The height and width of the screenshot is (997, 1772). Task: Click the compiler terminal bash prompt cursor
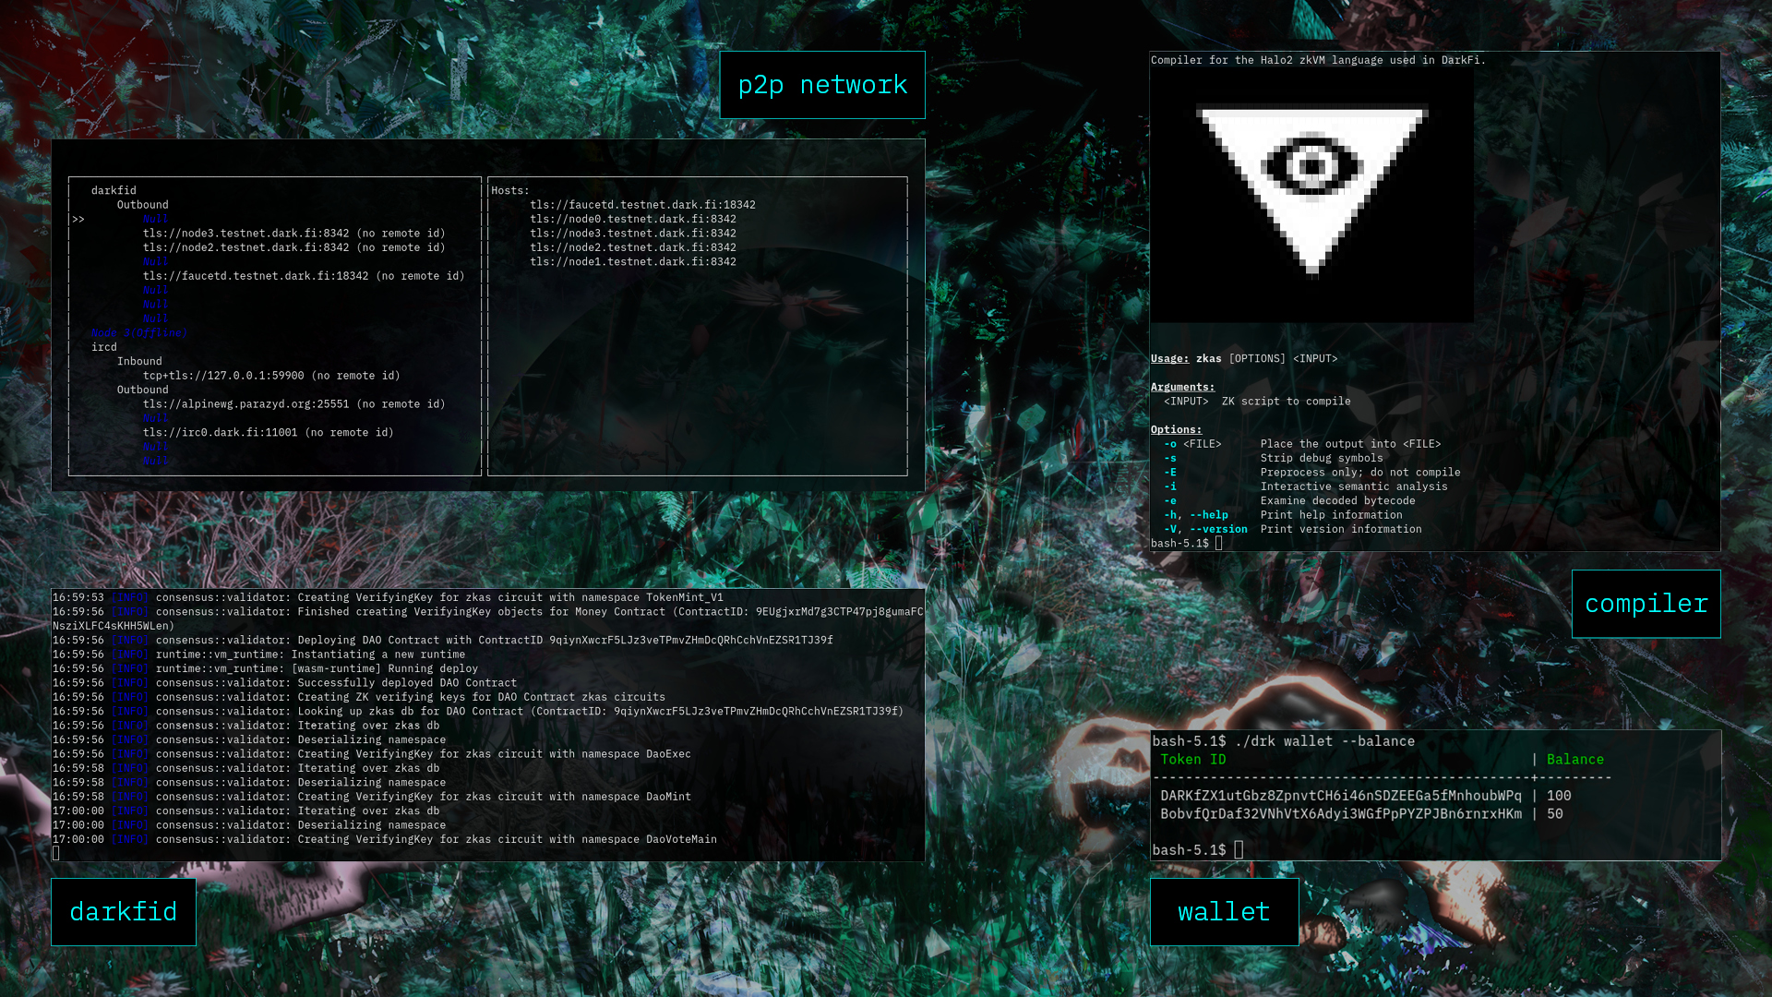[x=1219, y=544]
